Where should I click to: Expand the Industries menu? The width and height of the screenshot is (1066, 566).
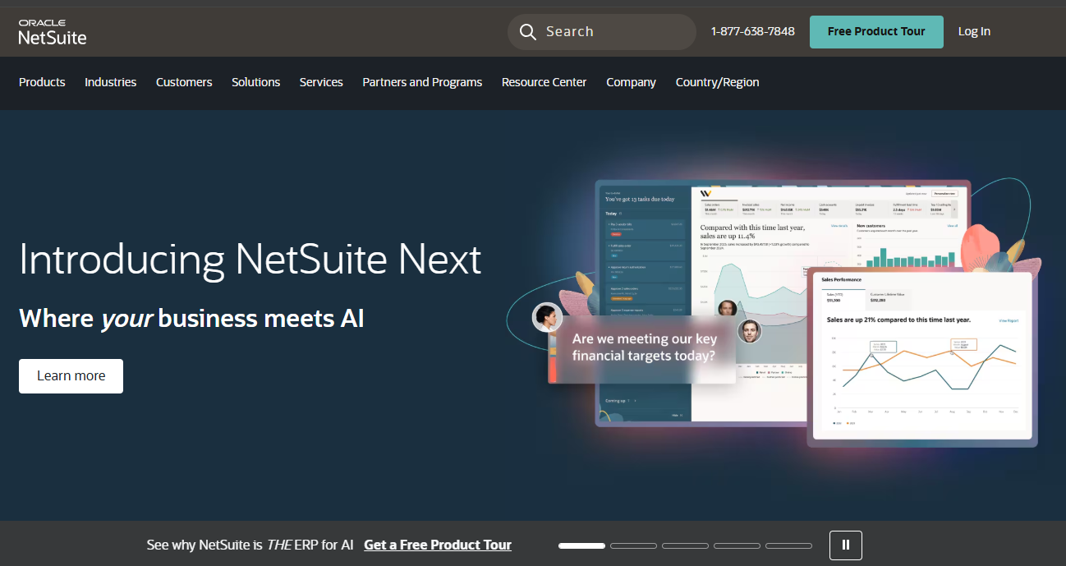[110, 82]
